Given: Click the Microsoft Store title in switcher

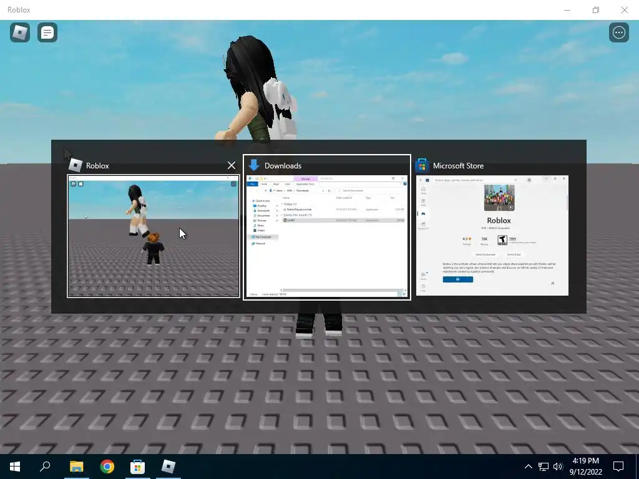Looking at the screenshot, I should click(x=458, y=166).
